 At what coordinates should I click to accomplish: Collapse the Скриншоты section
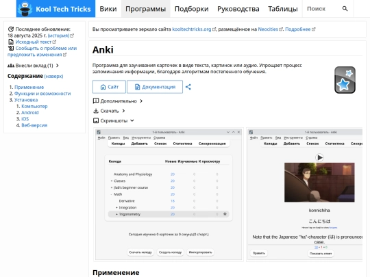(x=114, y=120)
